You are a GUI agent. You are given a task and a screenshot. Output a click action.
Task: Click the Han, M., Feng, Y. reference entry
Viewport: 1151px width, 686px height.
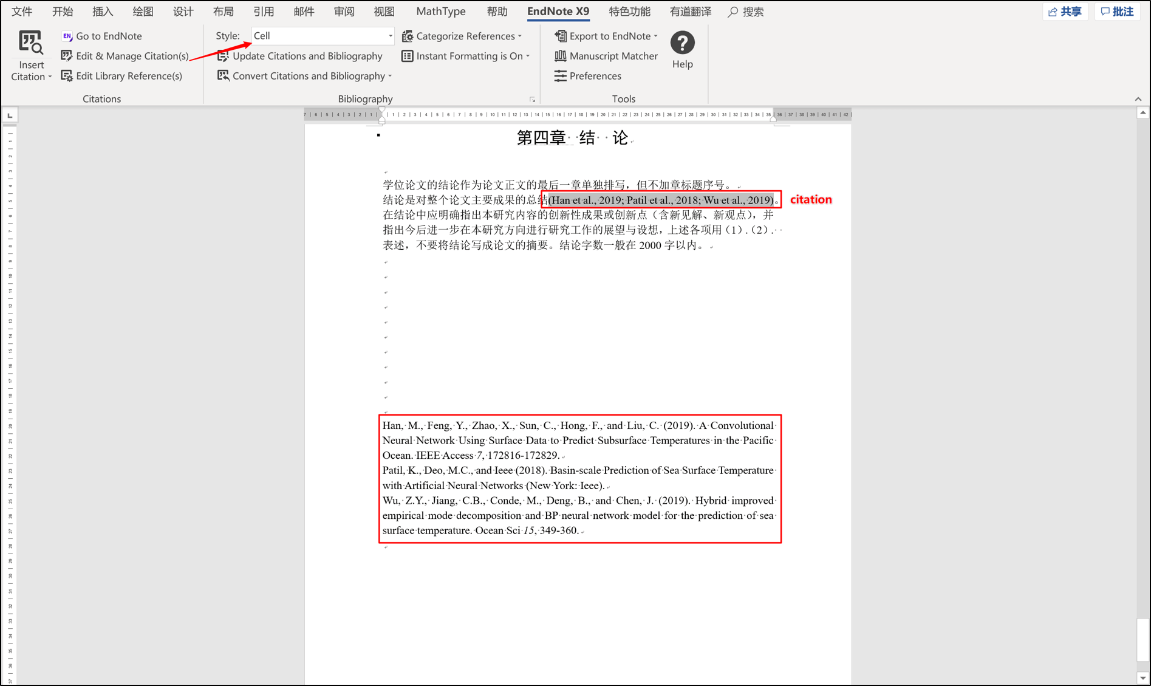[579, 441]
